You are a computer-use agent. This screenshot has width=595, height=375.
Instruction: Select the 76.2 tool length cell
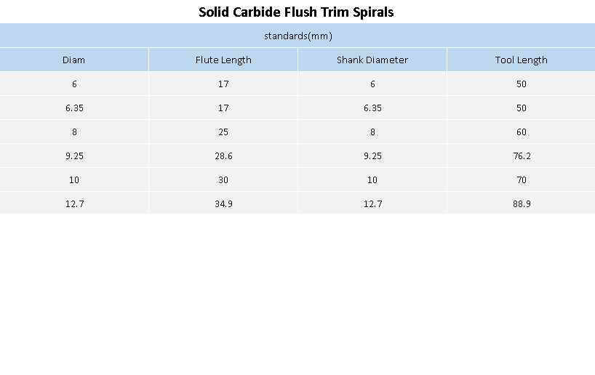click(x=521, y=156)
